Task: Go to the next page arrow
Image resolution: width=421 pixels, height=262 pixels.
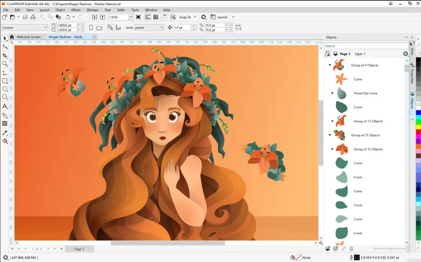Action: tap(48, 249)
